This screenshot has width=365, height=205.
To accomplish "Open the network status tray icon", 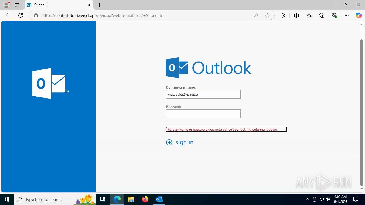I will (321, 199).
